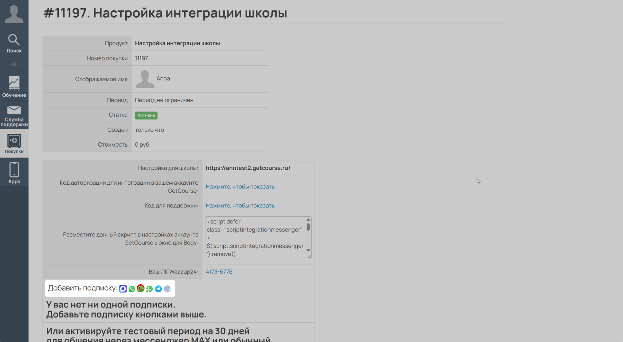Click the только что created value

click(150, 130)
